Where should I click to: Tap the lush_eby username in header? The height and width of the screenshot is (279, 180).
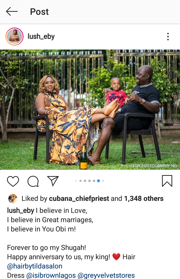click(x=41, y=37)
